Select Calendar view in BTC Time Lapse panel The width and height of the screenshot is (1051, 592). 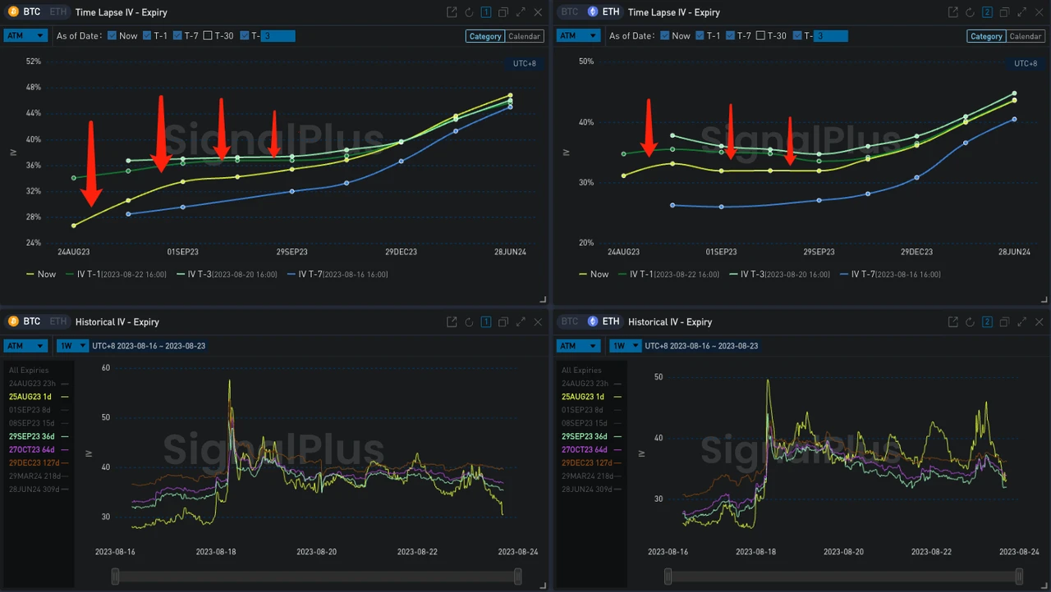click(524, 36)
